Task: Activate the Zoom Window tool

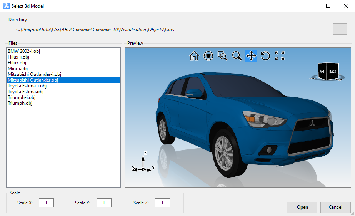Action: point(222,56)
